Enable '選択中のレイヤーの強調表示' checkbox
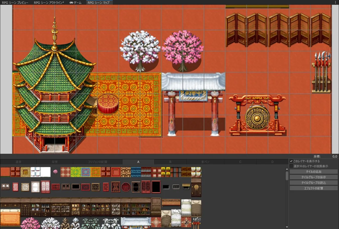Viewport: 339px width, 229px height. point(291,166)
